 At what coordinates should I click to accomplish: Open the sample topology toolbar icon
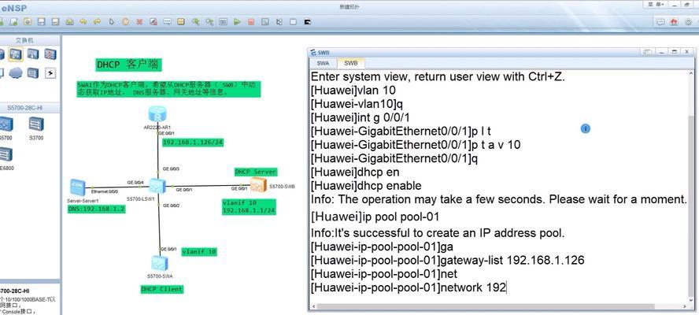coord(28,21)
